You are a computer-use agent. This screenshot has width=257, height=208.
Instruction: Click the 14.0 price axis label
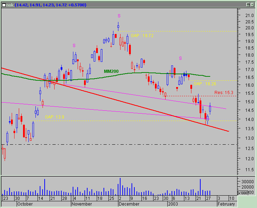250,120
